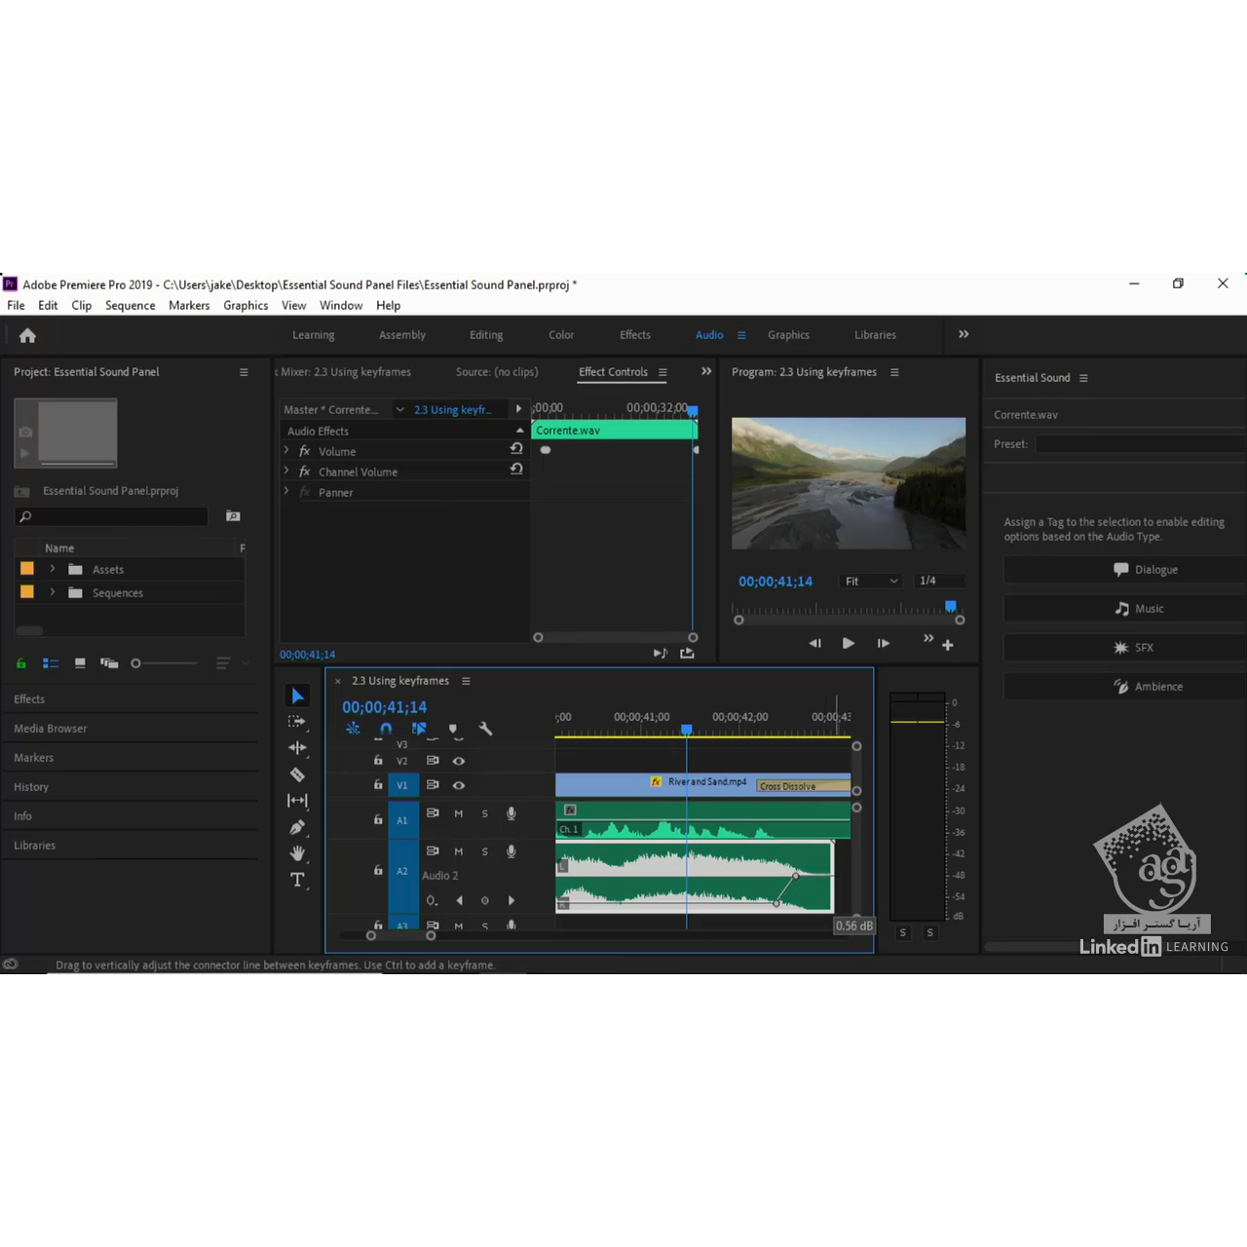This screenshot has height=1247, width=1247.
Task: Select the Pen tool
Action: point(297,827)
